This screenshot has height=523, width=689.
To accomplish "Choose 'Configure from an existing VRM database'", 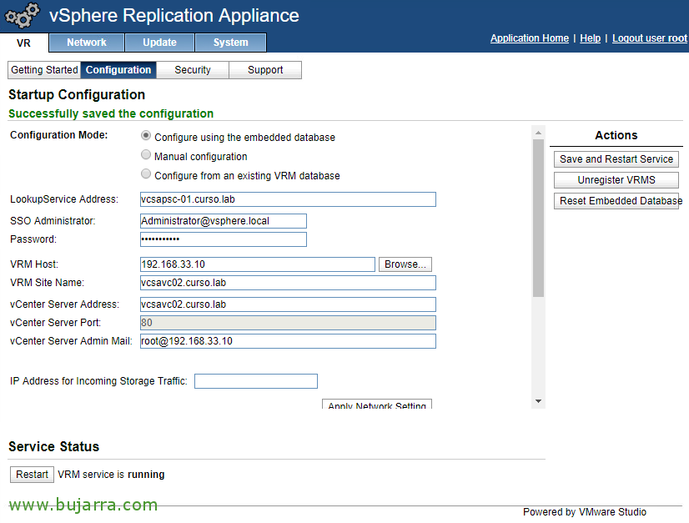I will [x=145, y=174].
